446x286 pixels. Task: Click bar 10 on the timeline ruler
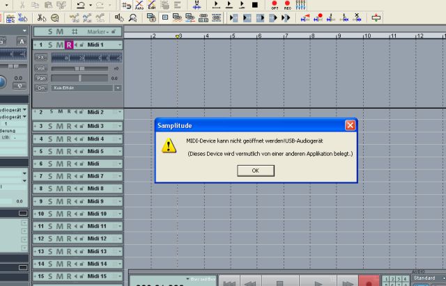(367, 35)
